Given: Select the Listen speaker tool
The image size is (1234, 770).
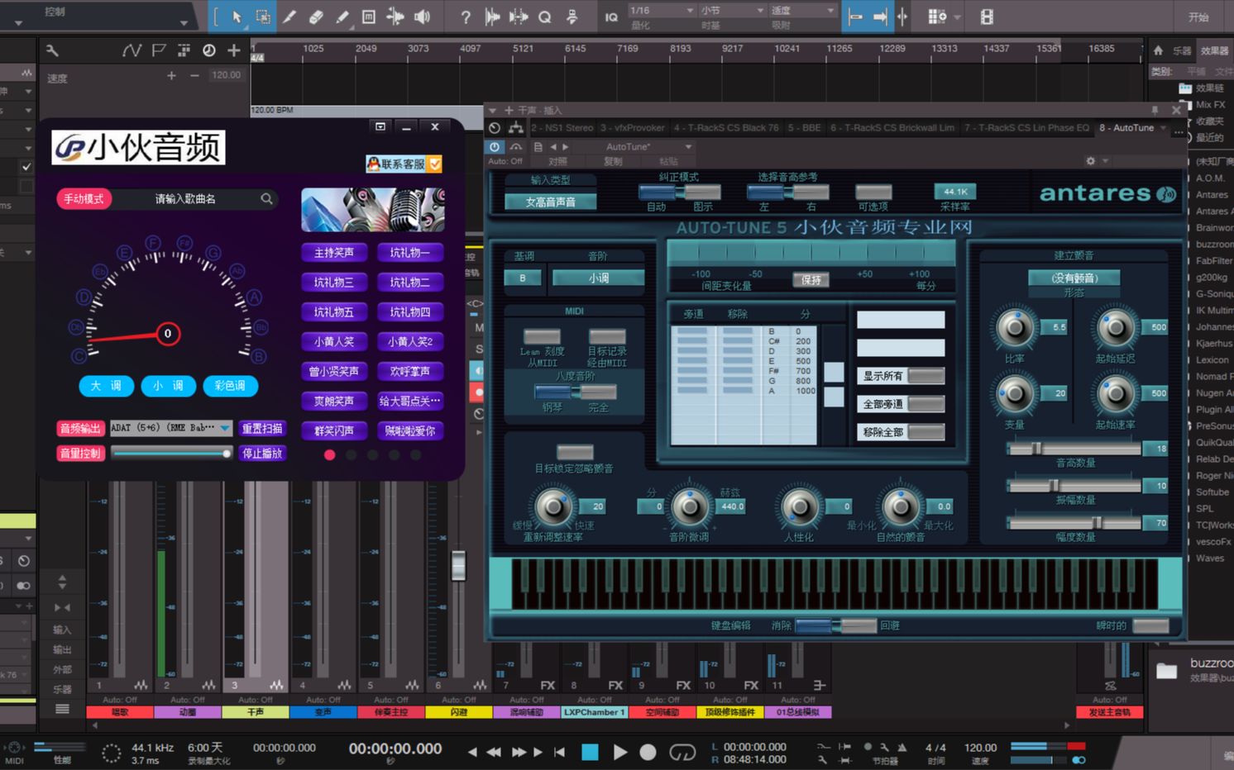Looking at the screenshot, I should pyautogui.click(x=422, y=17).
